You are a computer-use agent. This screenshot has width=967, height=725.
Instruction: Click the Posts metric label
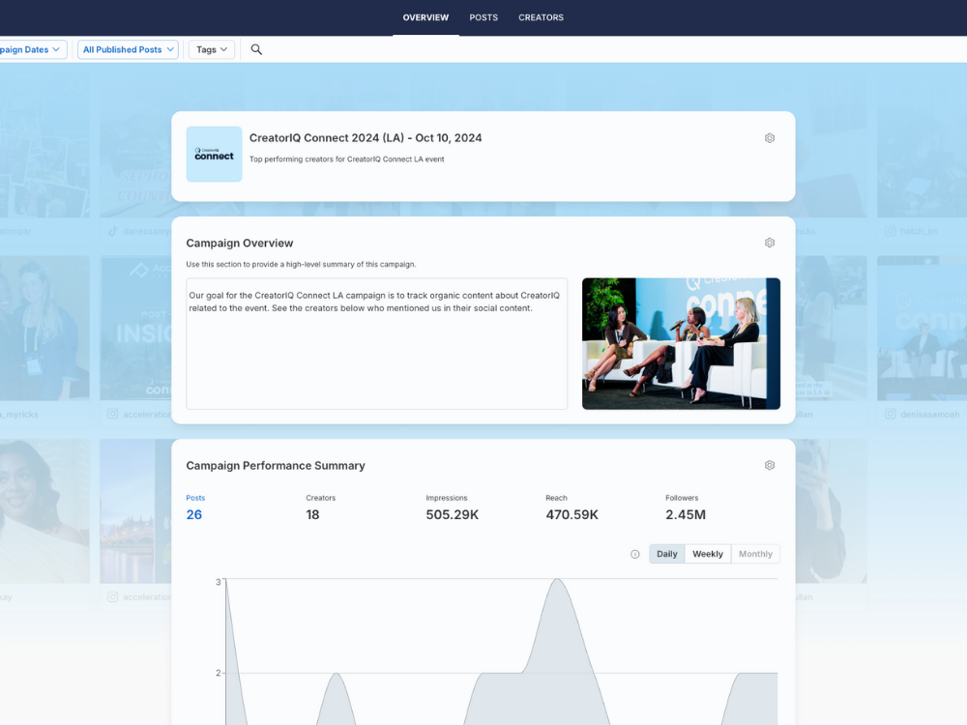point(195,498)
